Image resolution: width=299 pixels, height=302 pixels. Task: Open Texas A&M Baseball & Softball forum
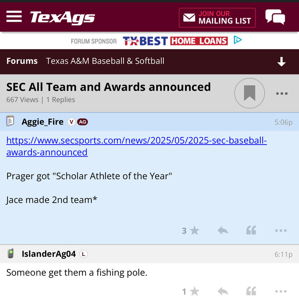click(105, 61)
